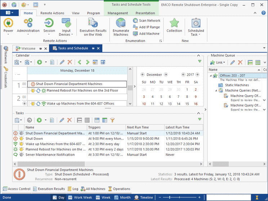Click the Collection star icon
Viewport: 268px width, 201px height.
[174, 23]
